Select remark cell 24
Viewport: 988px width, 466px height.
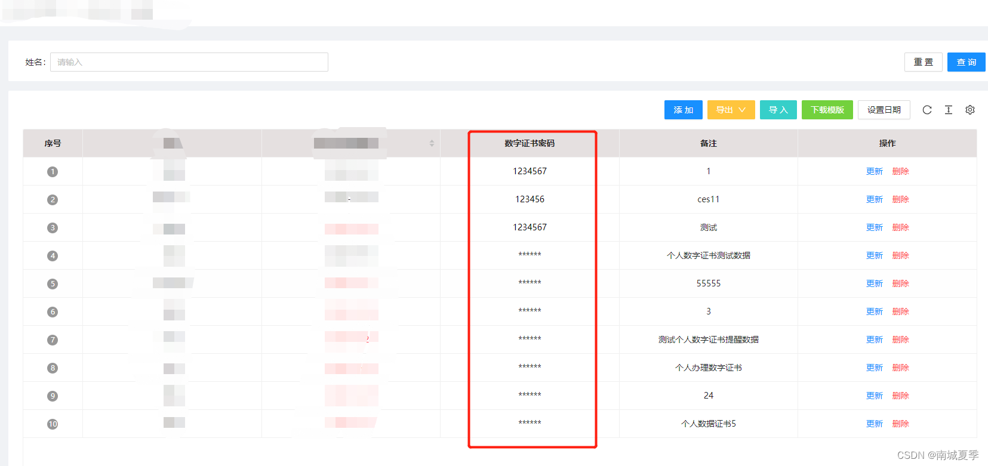point(709,396)
